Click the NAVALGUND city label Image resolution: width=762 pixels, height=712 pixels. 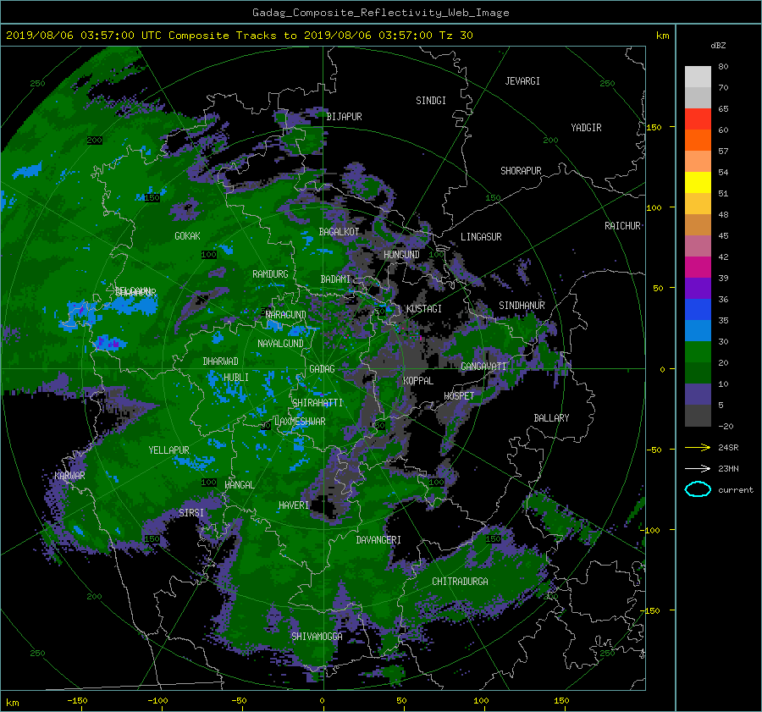point(280,344)
